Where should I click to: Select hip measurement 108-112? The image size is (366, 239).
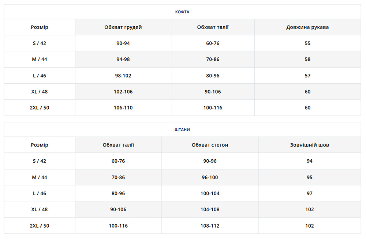(210, 226)
